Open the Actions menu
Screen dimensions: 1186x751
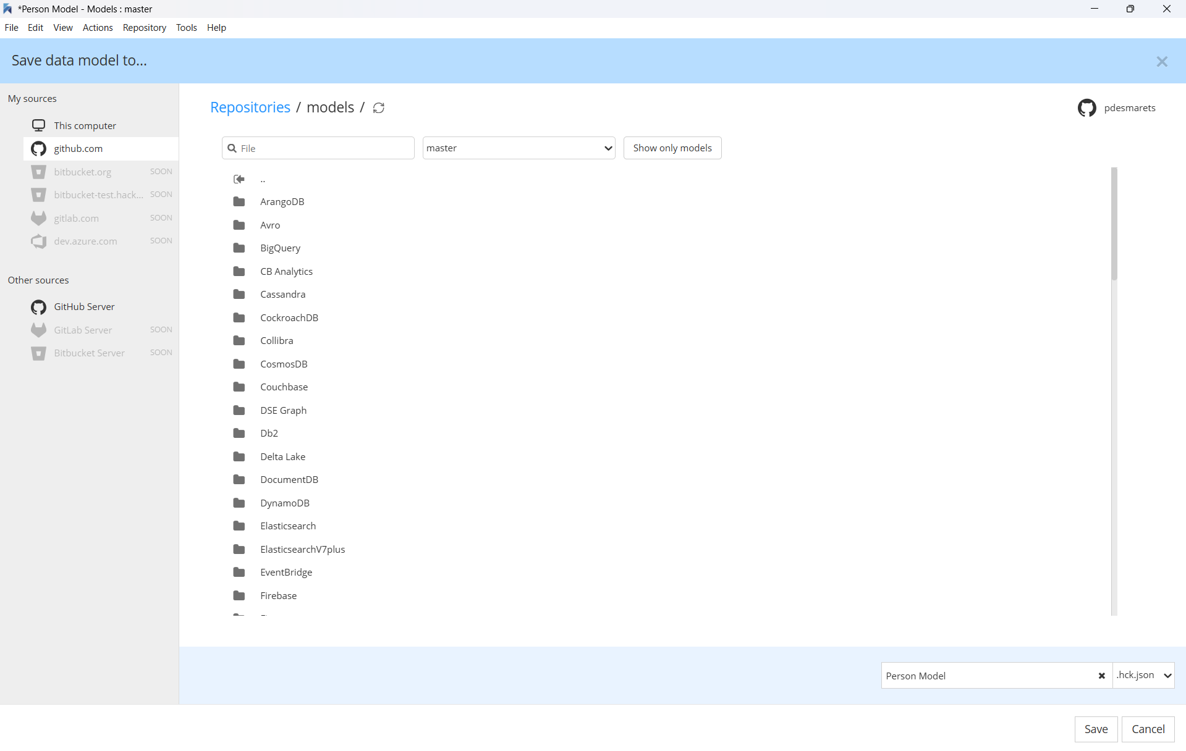[x=98, y=28]
